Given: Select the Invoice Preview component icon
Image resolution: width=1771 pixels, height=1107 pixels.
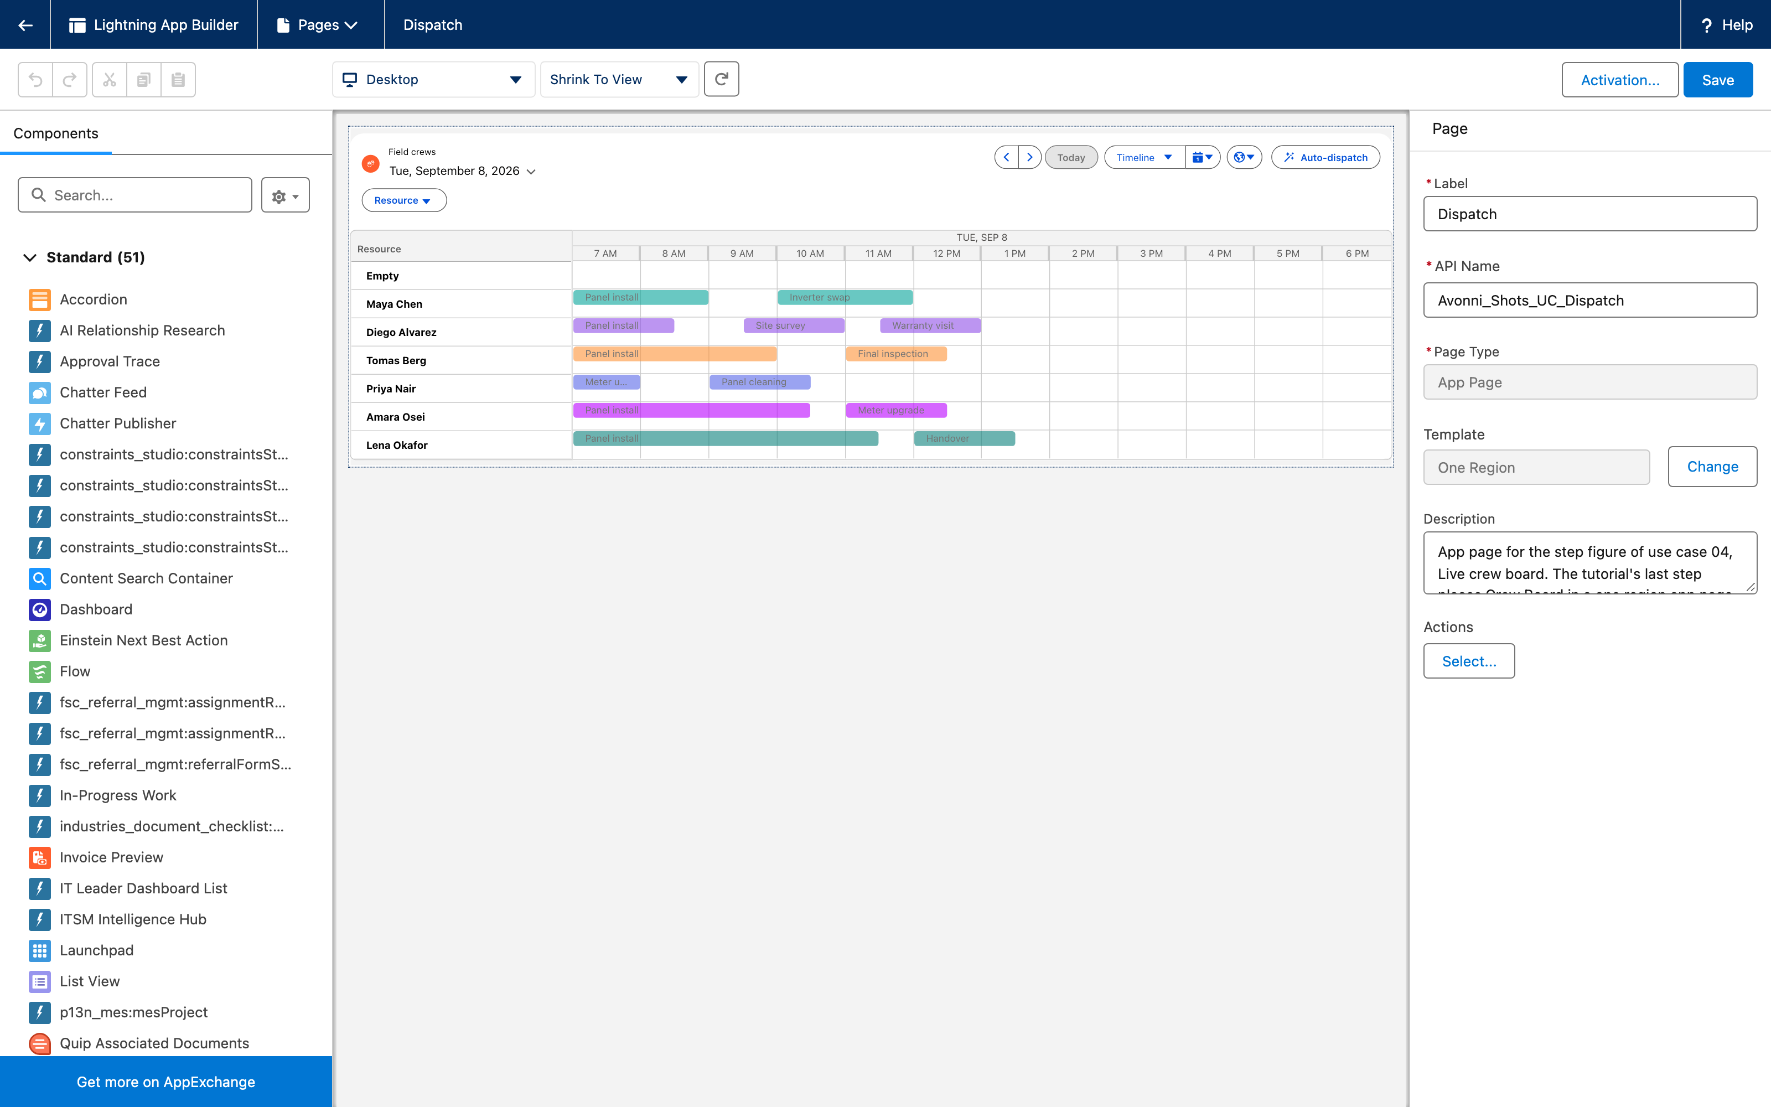Looking at the screenshot, I should (x=39, y=857).
